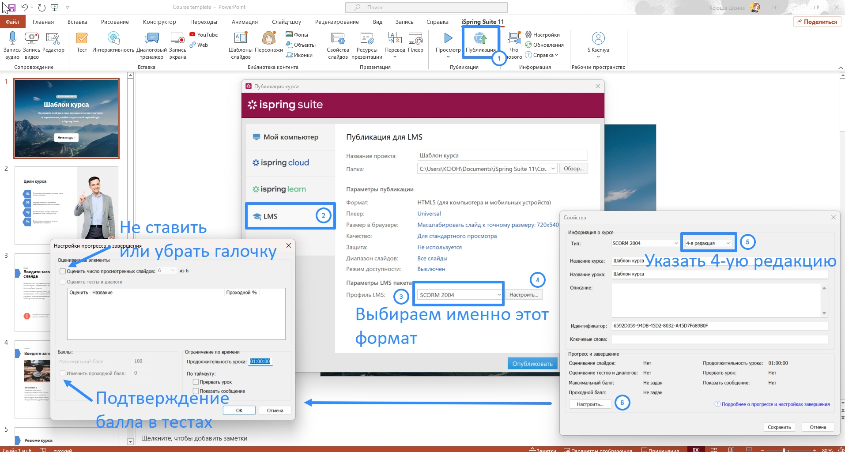Screen dimensions: 845x452
Task: Click Настроить... in the Свойства dialog
Action: click(590, 404)
